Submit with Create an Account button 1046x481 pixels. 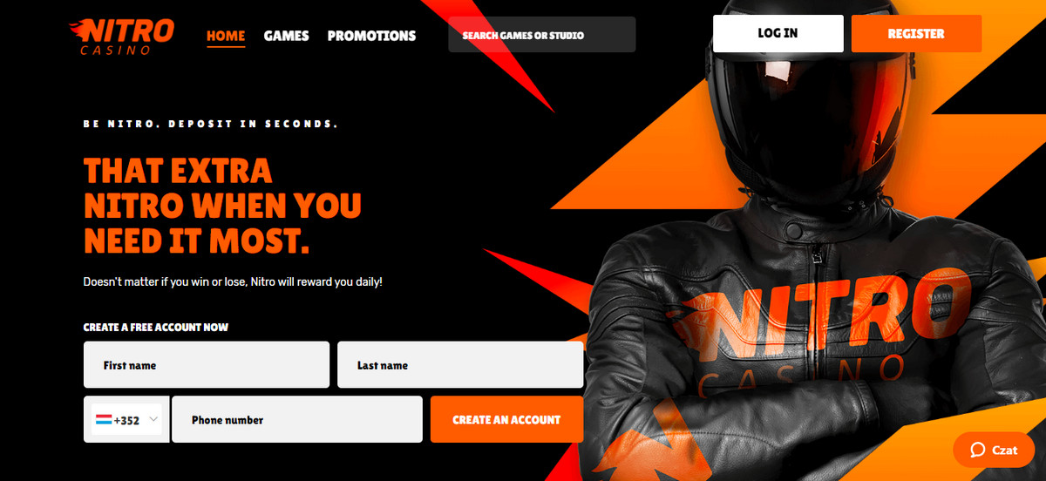(506, 419)
